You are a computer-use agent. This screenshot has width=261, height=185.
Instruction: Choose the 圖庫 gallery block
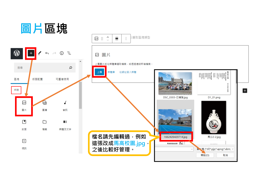click(x=45, y=106)
